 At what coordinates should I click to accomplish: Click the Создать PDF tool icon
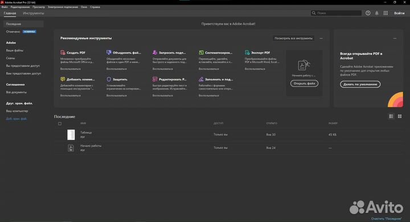click(x=63, y=52)
